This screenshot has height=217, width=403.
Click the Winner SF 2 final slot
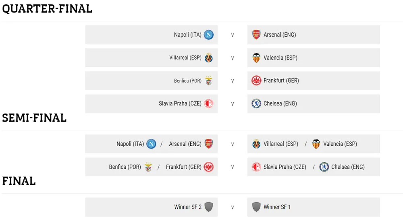click(x=152, y=207)
